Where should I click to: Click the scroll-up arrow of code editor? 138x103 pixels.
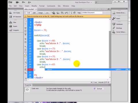click(x=110, y=19)
